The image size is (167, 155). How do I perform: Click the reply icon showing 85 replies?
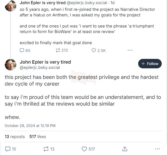click(22, 50)
